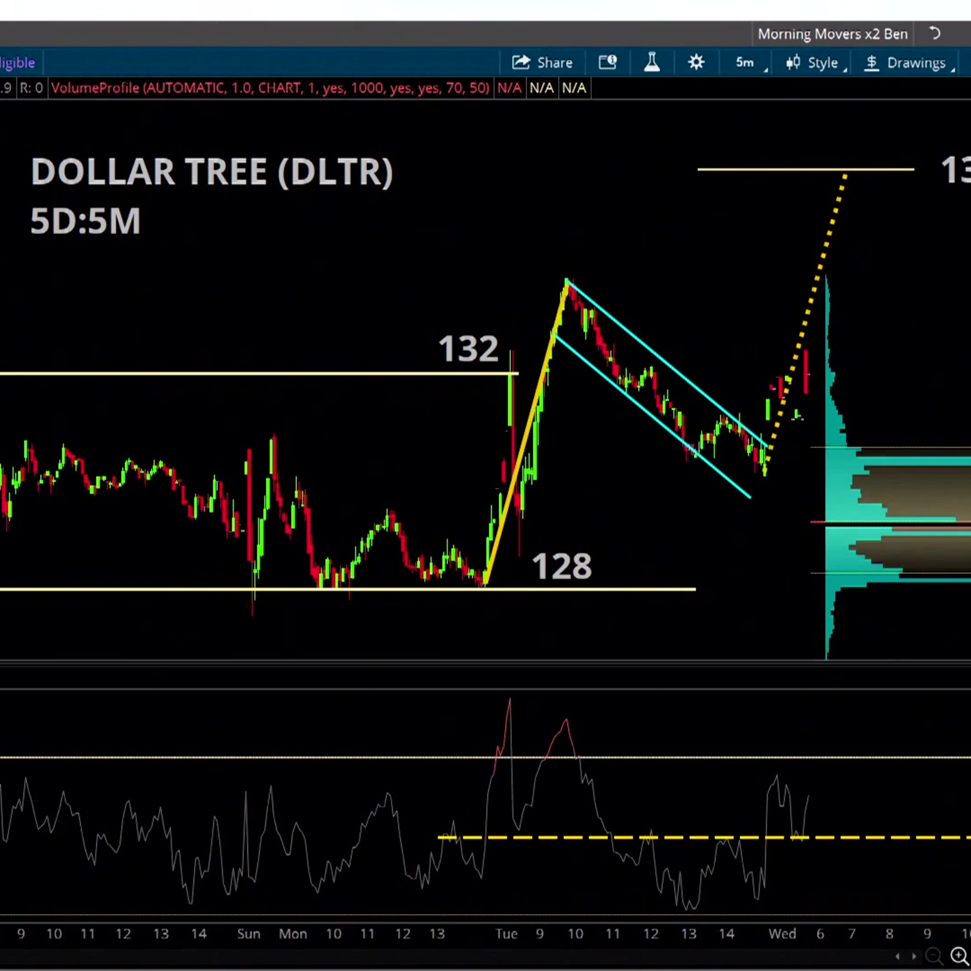
Task: Click the red N/A study value
Action: coord(509,88)
